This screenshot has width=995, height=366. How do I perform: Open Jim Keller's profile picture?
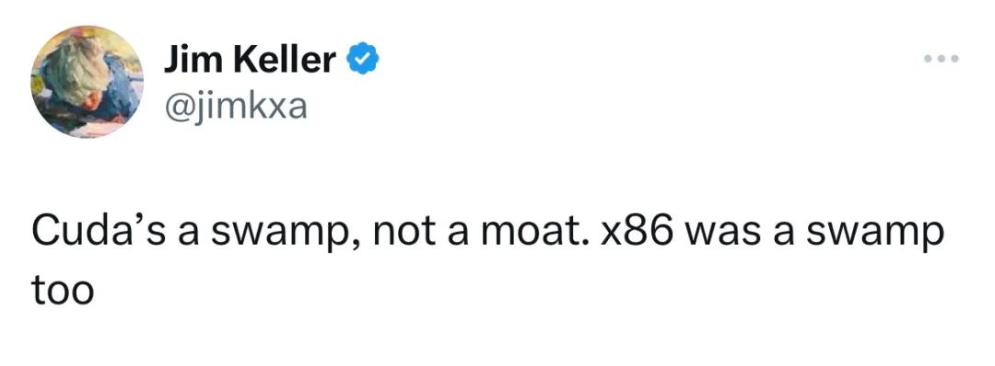tap(87, 82)
